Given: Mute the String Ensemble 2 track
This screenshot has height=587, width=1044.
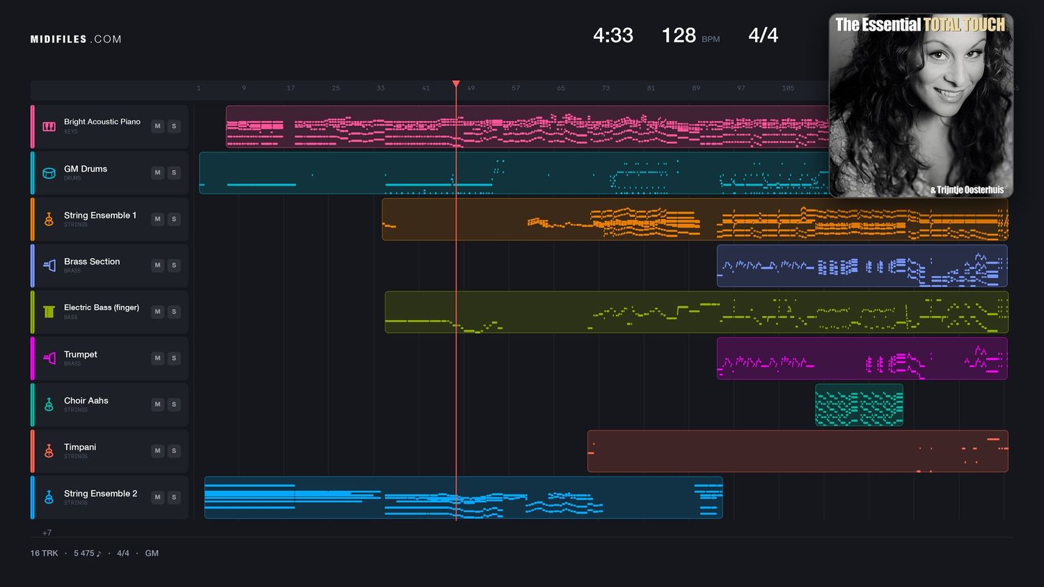Looking at the screenshot, I should pos(158,497).
